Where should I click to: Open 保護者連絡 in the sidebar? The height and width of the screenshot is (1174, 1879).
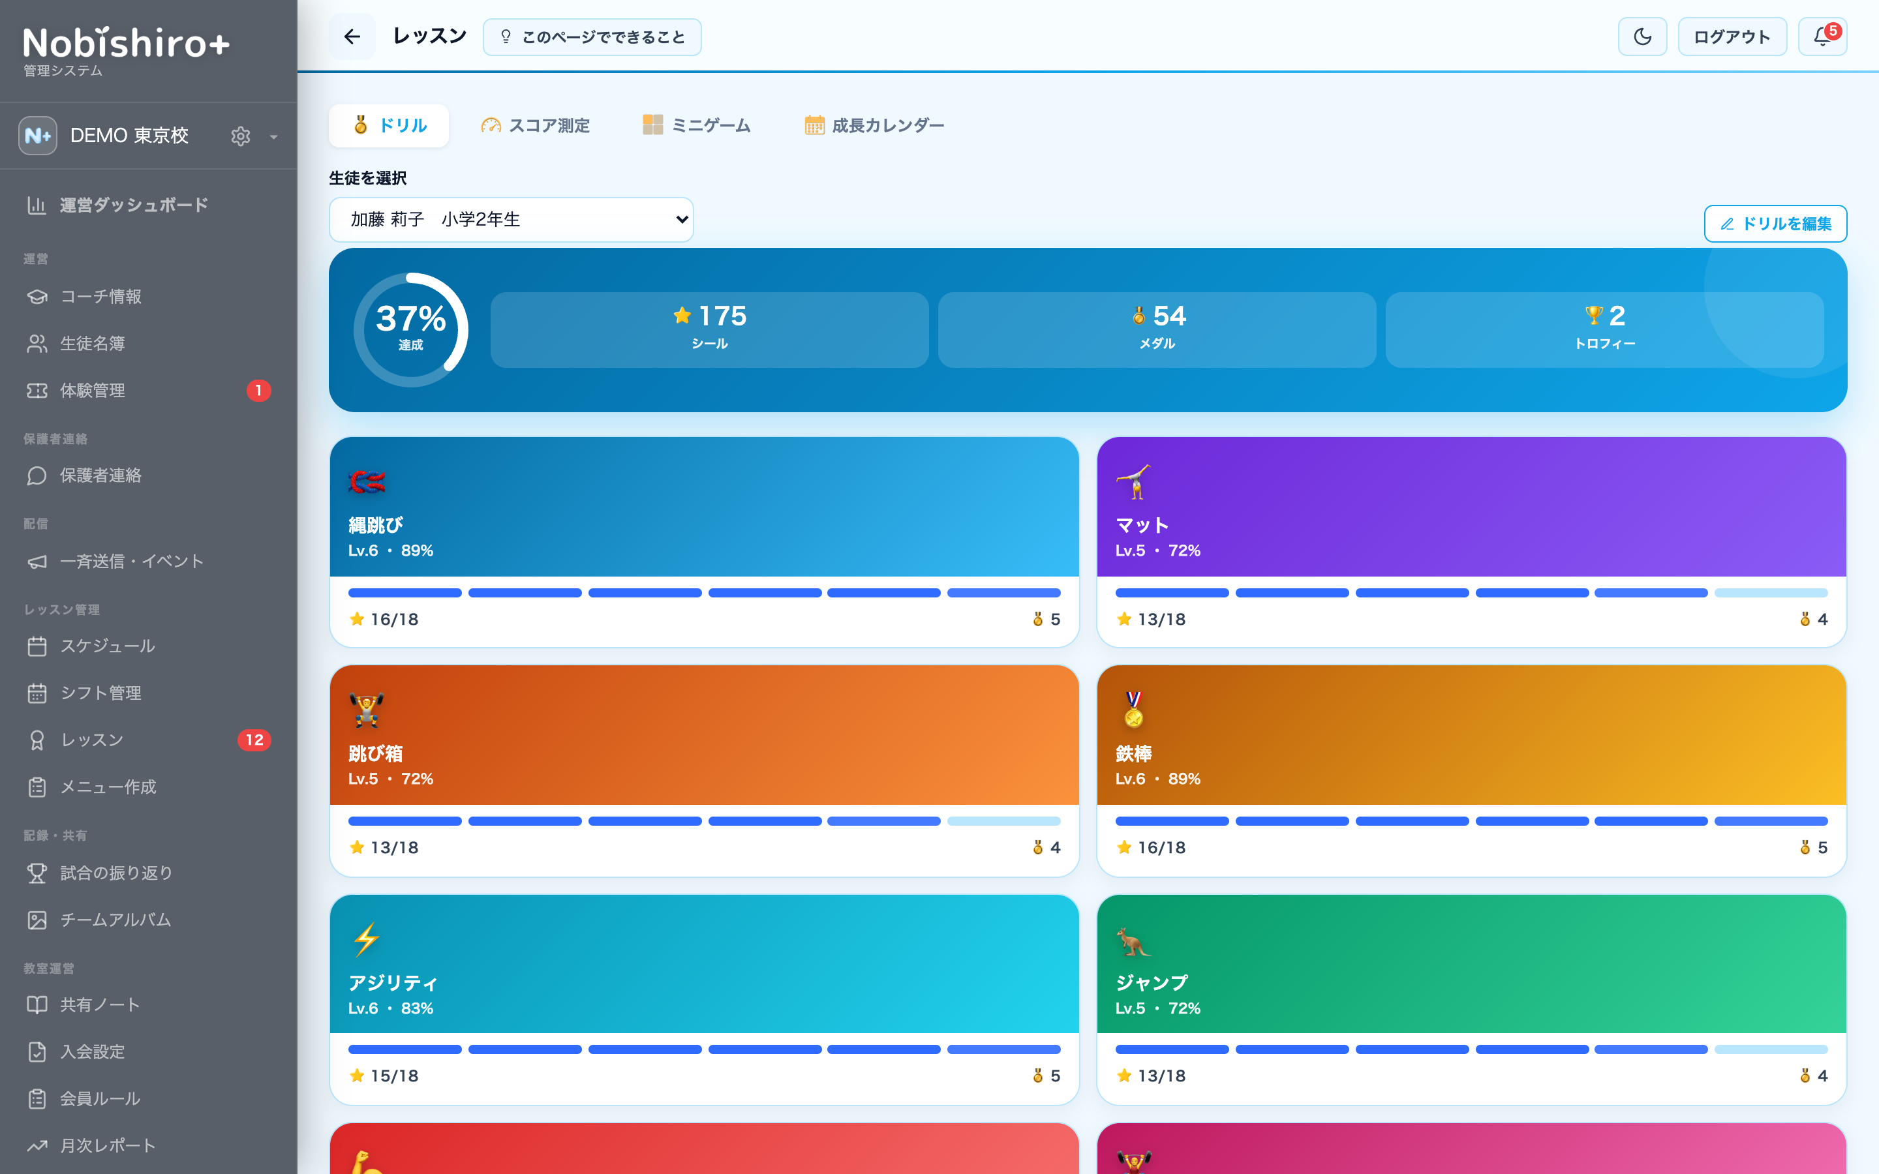(148, 475)
